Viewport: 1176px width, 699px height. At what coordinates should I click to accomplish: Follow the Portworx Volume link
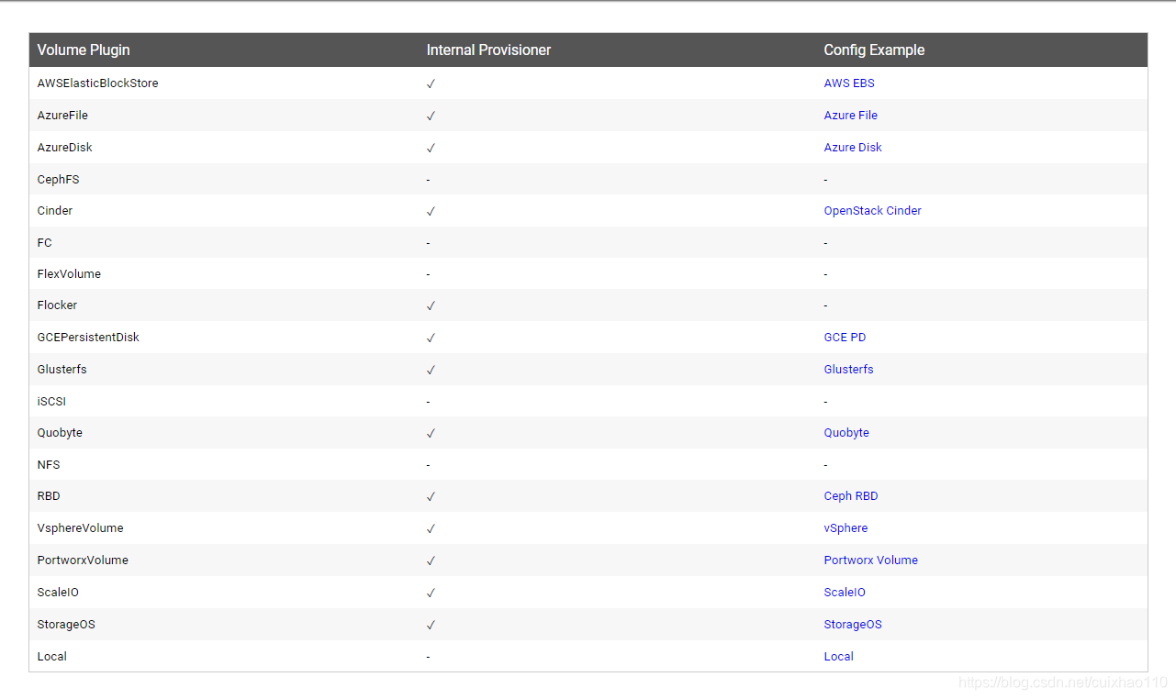[871, 560]
